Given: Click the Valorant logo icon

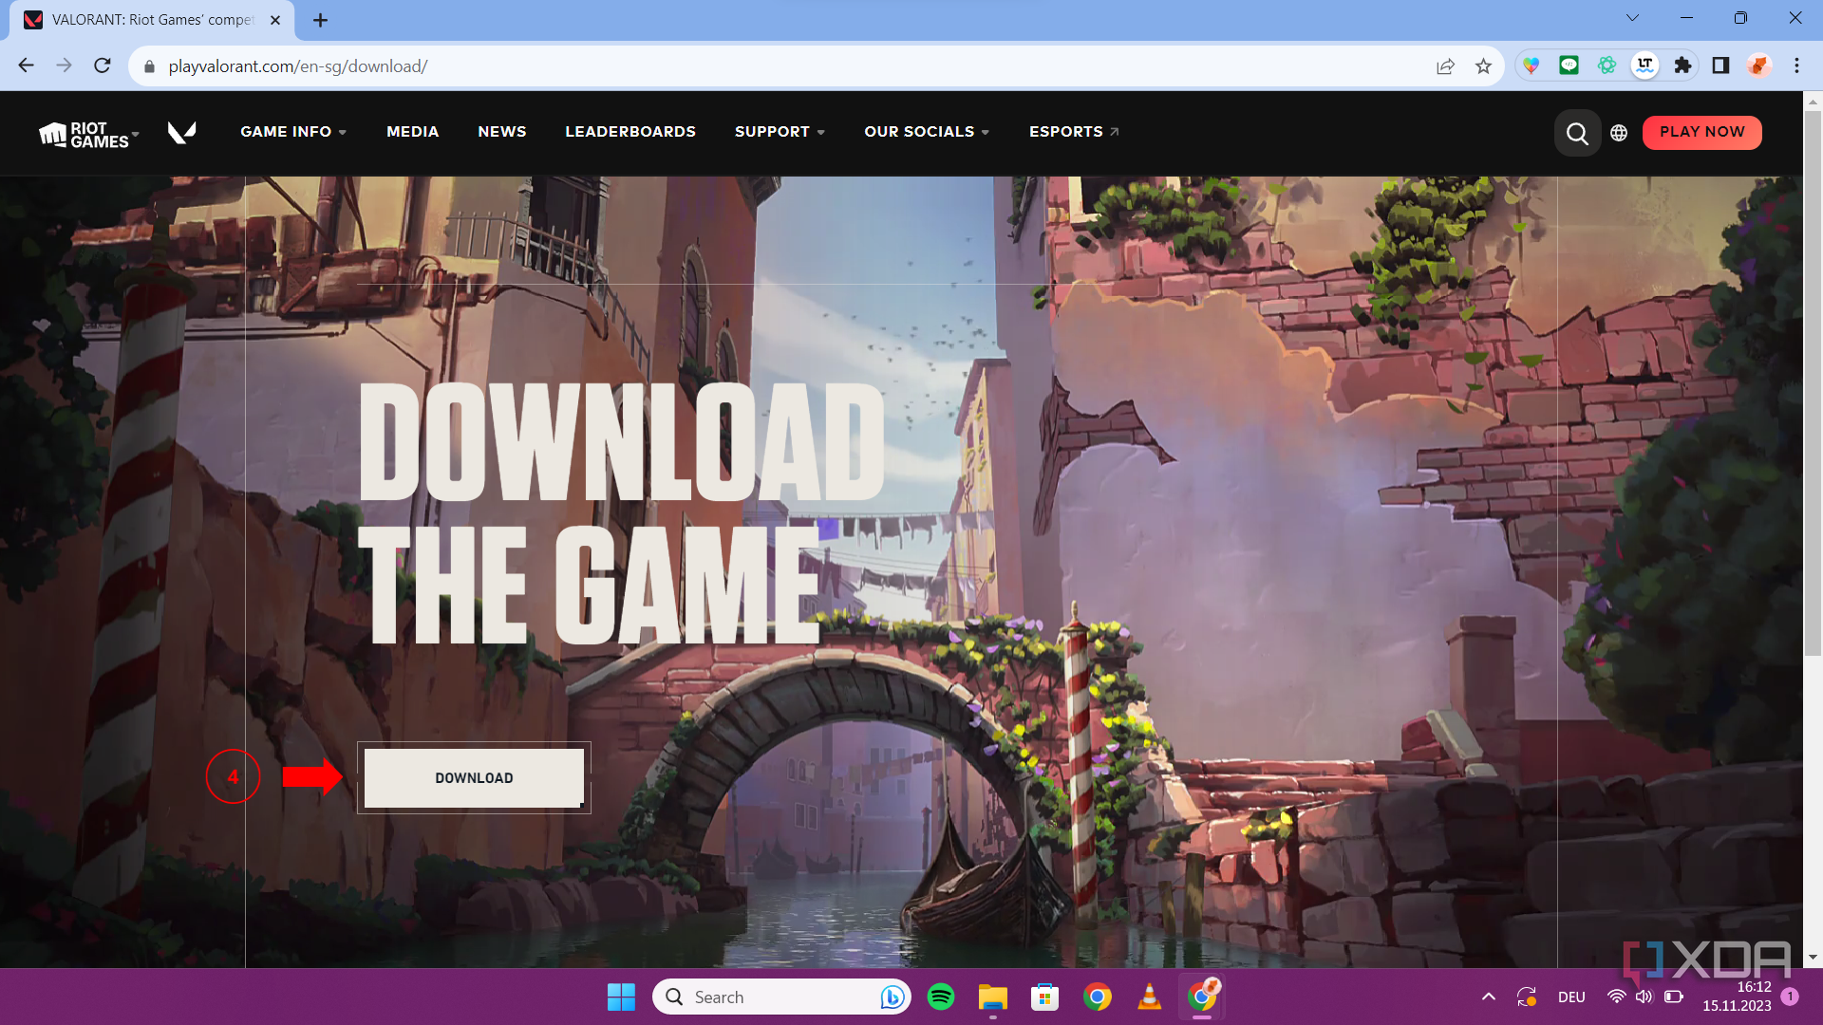Looking at the screenshot, I should pos(181,133).
